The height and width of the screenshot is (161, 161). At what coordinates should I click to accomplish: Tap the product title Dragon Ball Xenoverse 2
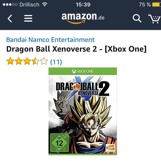coord(76,49)
